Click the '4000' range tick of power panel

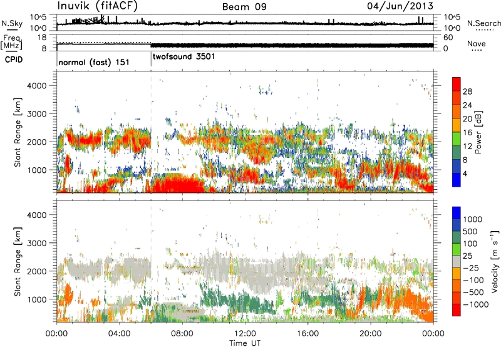click(x=36, y=86)
